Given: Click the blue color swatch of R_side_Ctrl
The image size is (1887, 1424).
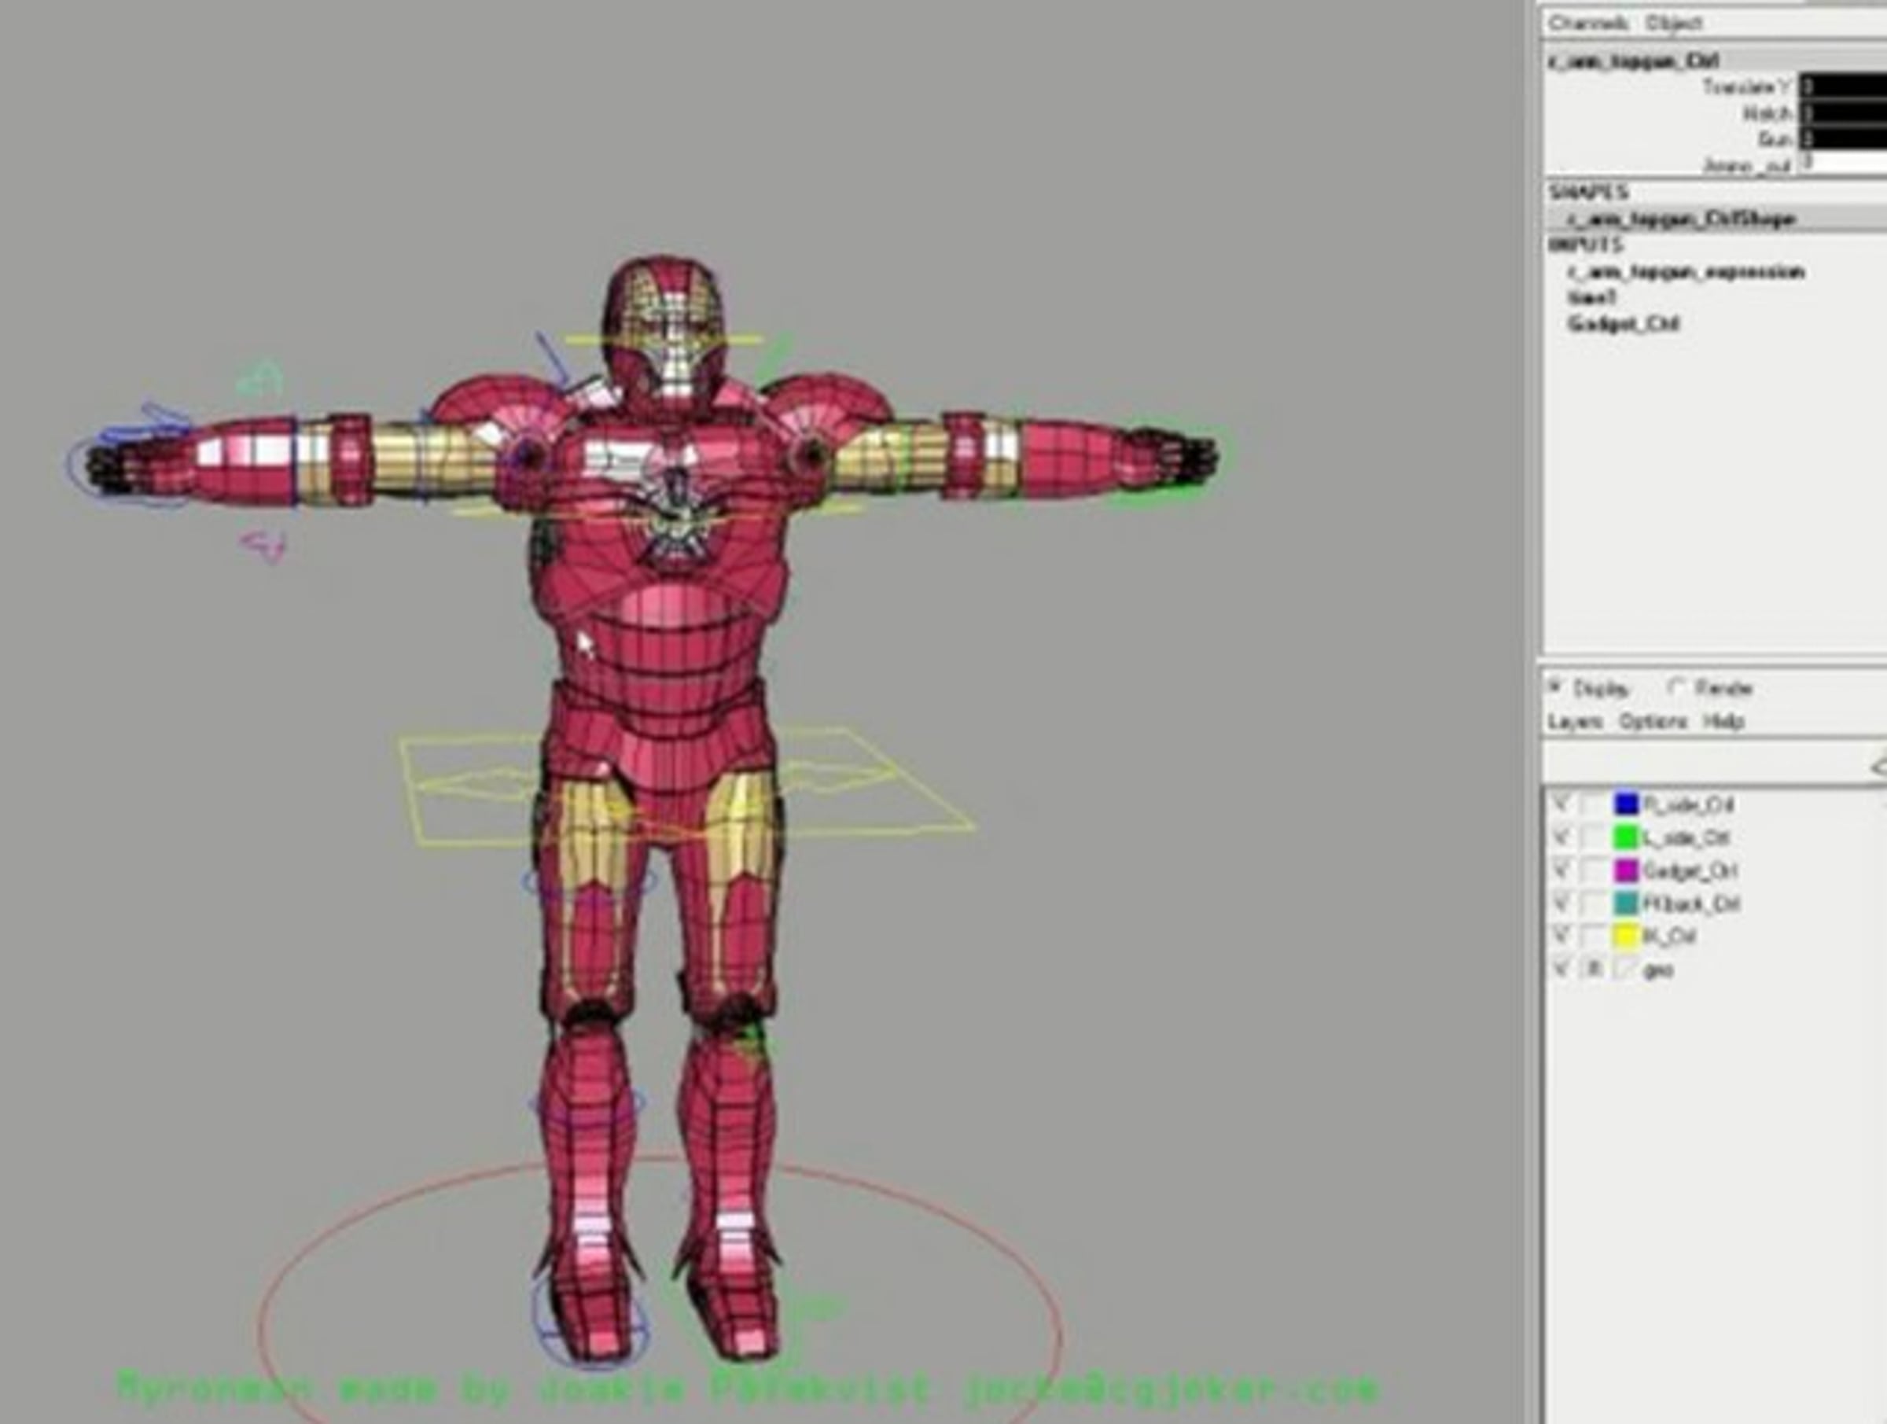Looking at the screenshot, I should 1626,804.
